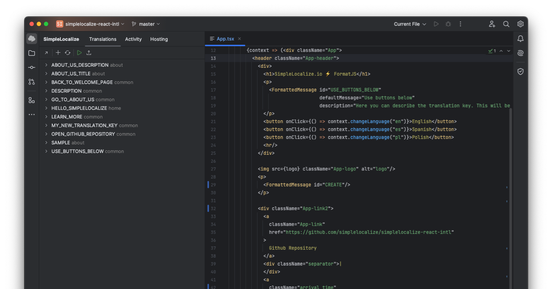Open the Current File run configuration dropdown

[x=410, y=24]
